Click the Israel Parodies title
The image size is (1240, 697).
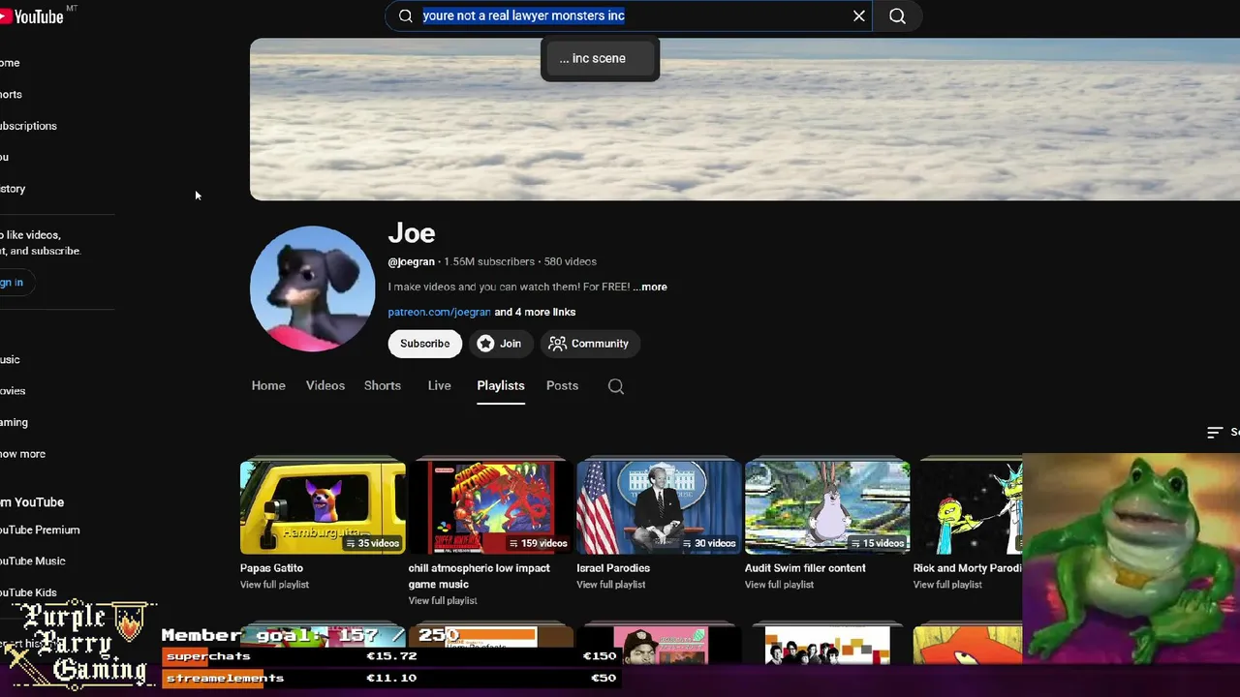[613, 568]
